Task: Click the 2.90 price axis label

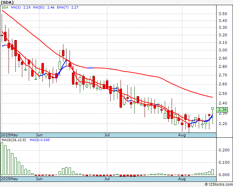Action: (x=223, y=58)
